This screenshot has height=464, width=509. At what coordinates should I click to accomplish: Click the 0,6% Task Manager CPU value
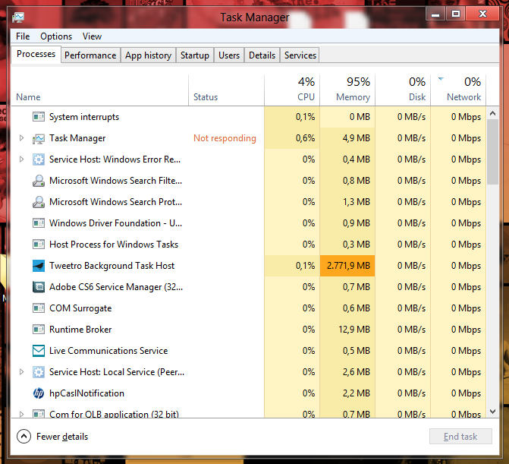pyautogui.click(x=305, y=138)
